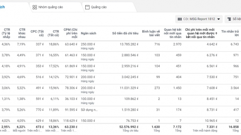Click the Tin nhắn trả lời column header
This screenshot has height=135, width=241.
tap(230, 33)
